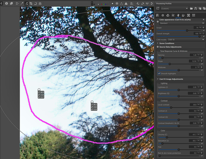Reset the Chroma (C) slider to default

pos(202,137)
